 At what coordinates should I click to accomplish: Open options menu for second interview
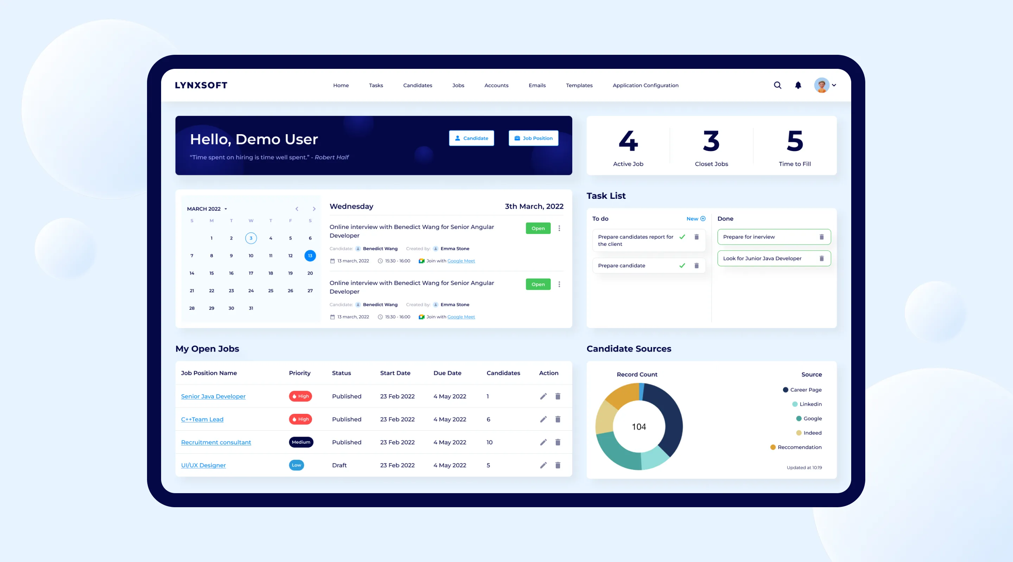pyautogui.click(x=559, y=285)
